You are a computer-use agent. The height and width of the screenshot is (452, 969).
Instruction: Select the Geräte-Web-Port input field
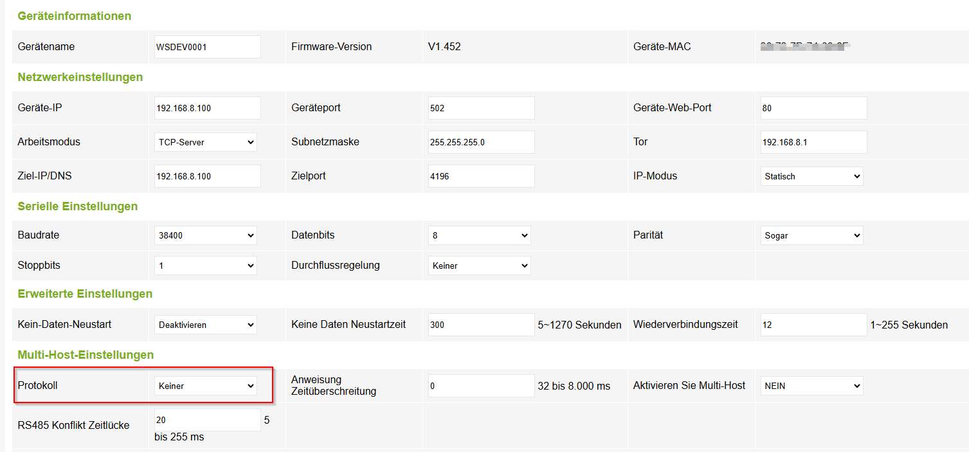pyautogui.click(x=813, y=108)
